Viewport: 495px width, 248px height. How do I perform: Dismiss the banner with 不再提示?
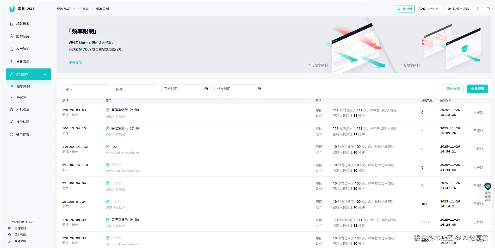click(x=75, y=63)
